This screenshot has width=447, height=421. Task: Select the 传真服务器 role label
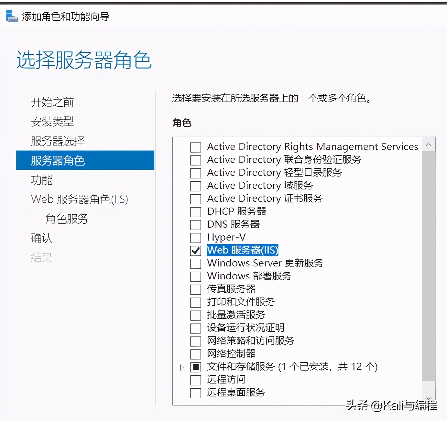tap(231, 289)
